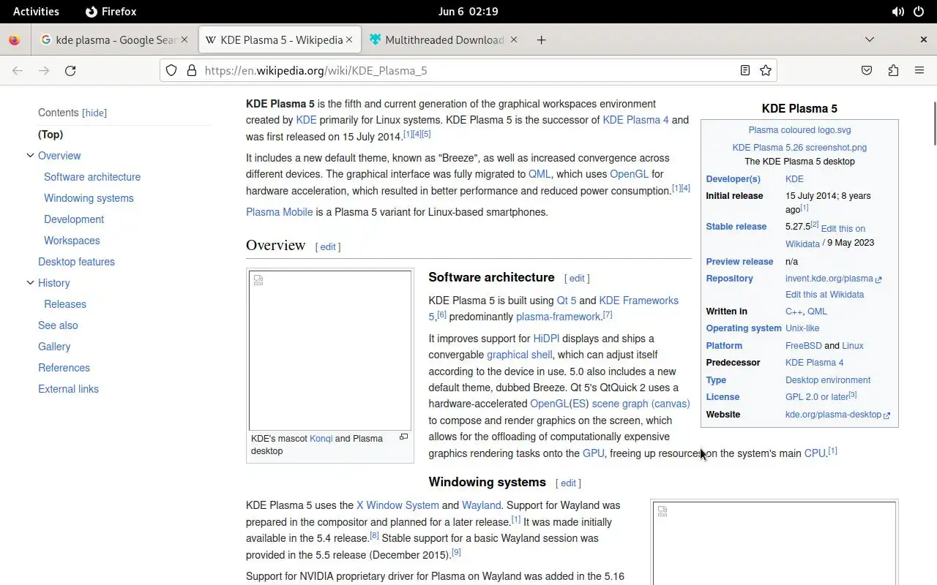Close the KDE Plasma 5 Wikipedia tab
Viewport: 937px width, 585px height.
(351, 39)
